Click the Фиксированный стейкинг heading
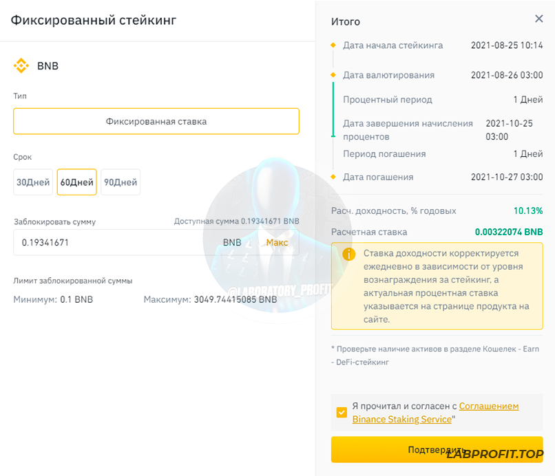 click(94, 20)
